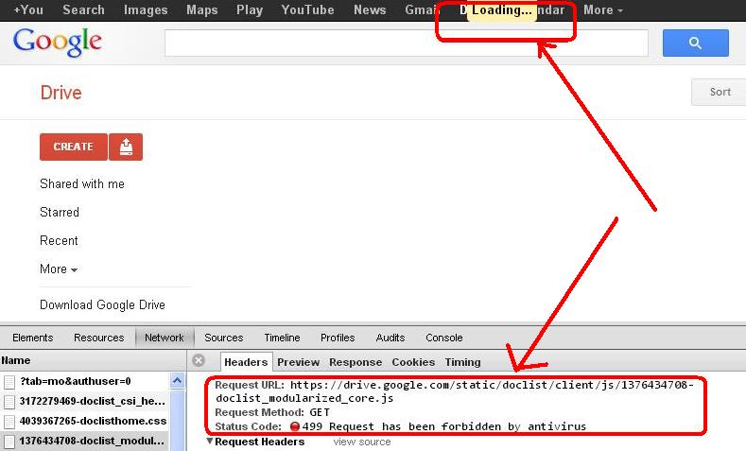Click the blue search magnifier button
This screenshot has height=451, width=746.
695,43
